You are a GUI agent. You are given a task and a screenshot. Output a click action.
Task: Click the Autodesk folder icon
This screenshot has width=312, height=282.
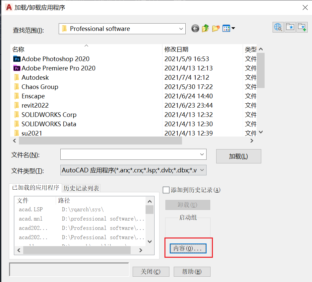[x=17, y=77]
